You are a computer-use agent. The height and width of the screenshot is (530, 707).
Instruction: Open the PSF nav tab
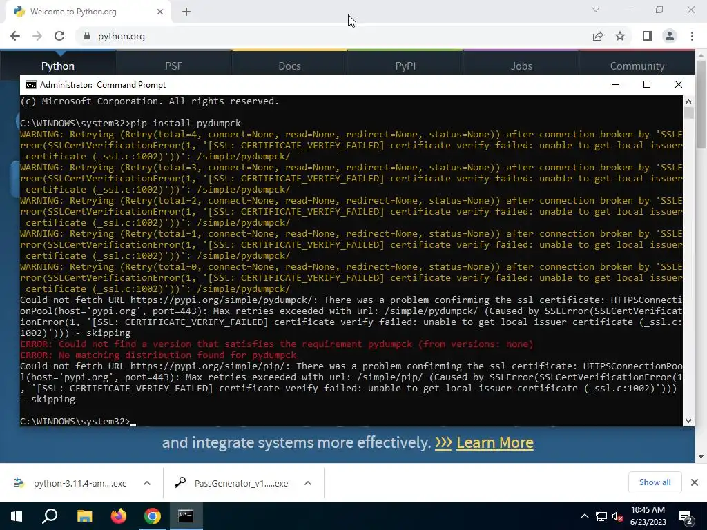click(x=173, y=66)
